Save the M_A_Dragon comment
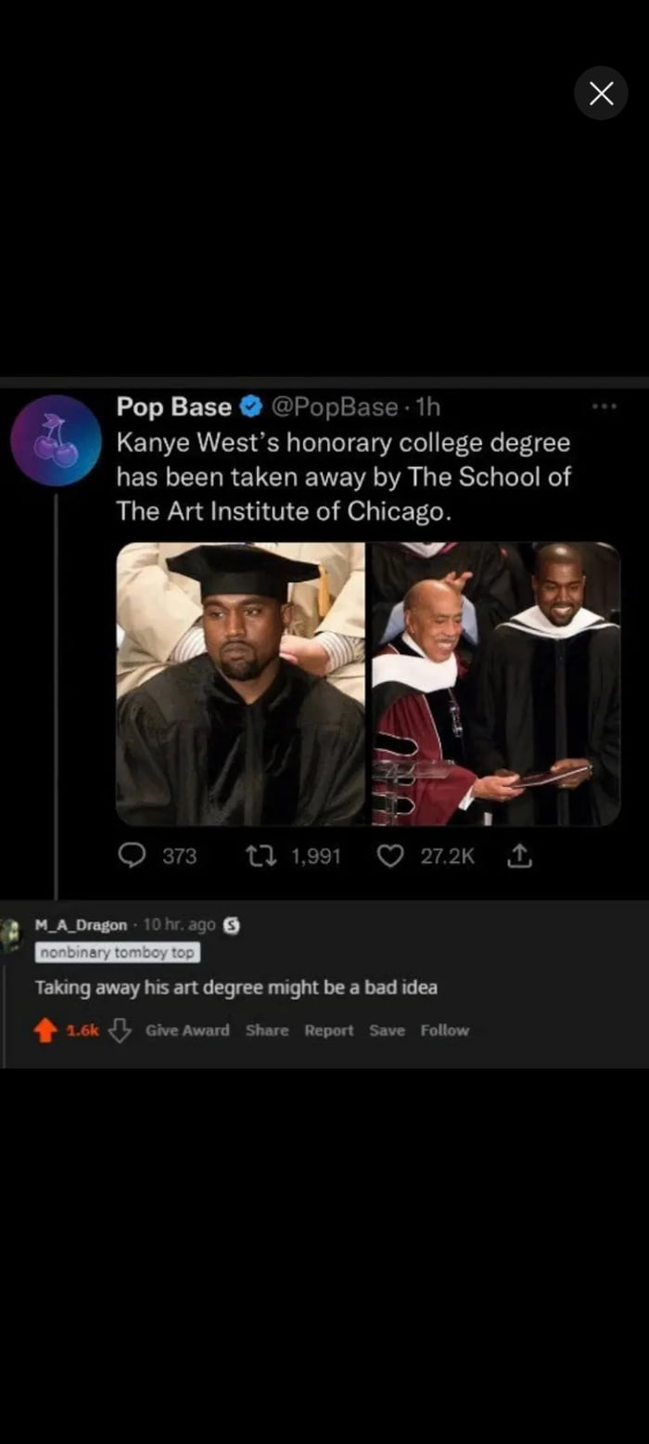This screenshot has height=1444, width=649. 387,1030
